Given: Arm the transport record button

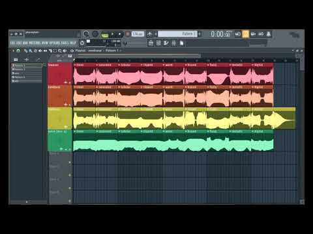Looking at the screenshot, I should tap(128, 34).
